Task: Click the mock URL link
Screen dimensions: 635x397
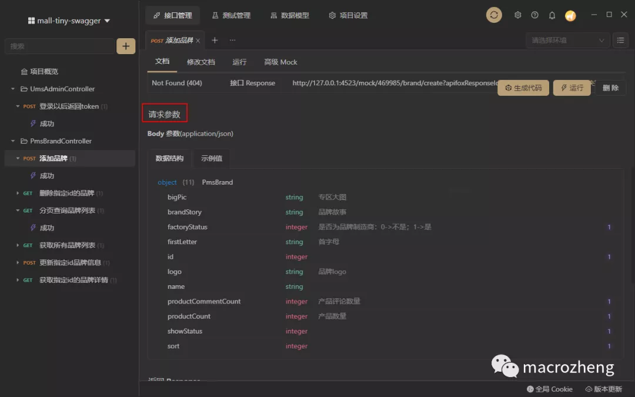Action: [x=395, y=83]
